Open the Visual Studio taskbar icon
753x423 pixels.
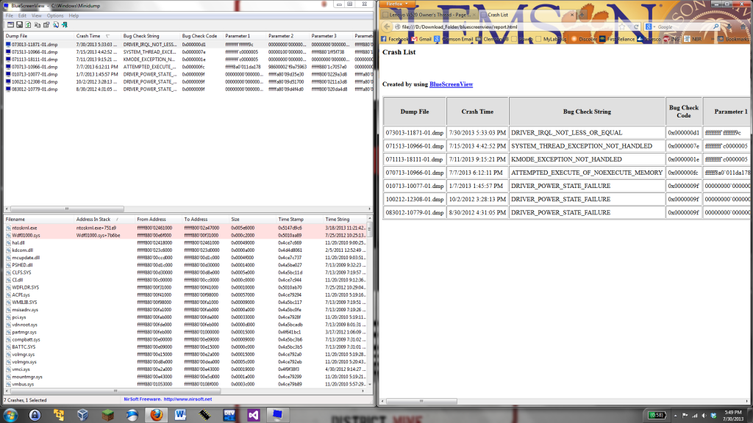[253, 415]
